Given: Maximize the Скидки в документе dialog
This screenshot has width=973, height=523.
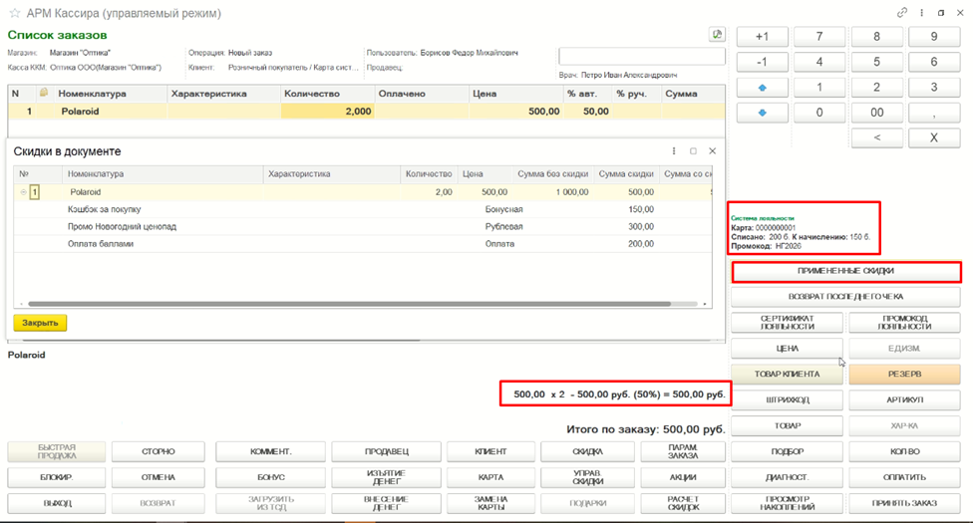Looking at the screenshot, I should tap(693, 151).
